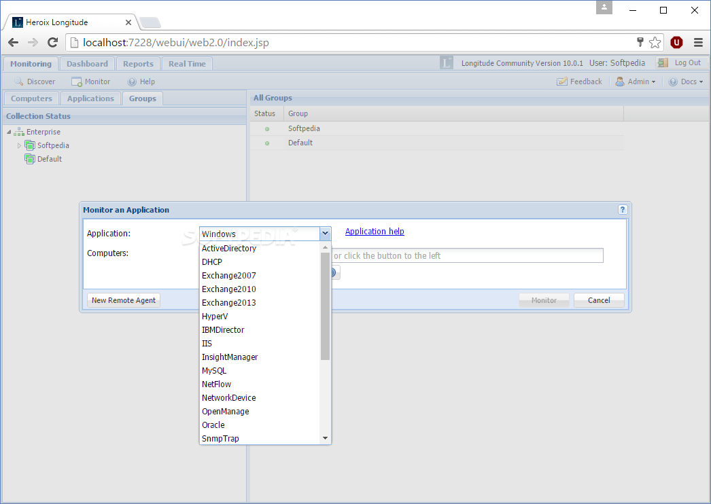Click the Chrome profile avatar icon
This screenshot has width=711, height=504.
[604, 7]
